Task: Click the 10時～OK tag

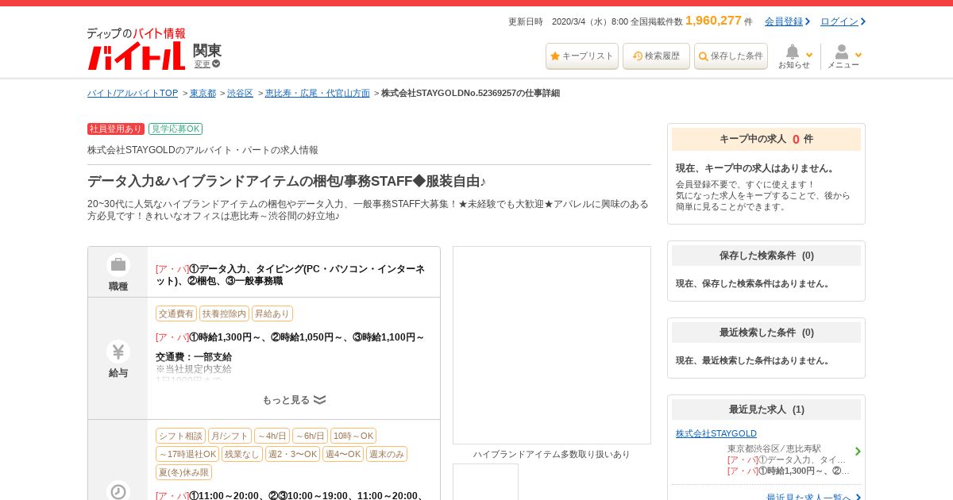Action: pyautogui.click(x=353, y=436)
